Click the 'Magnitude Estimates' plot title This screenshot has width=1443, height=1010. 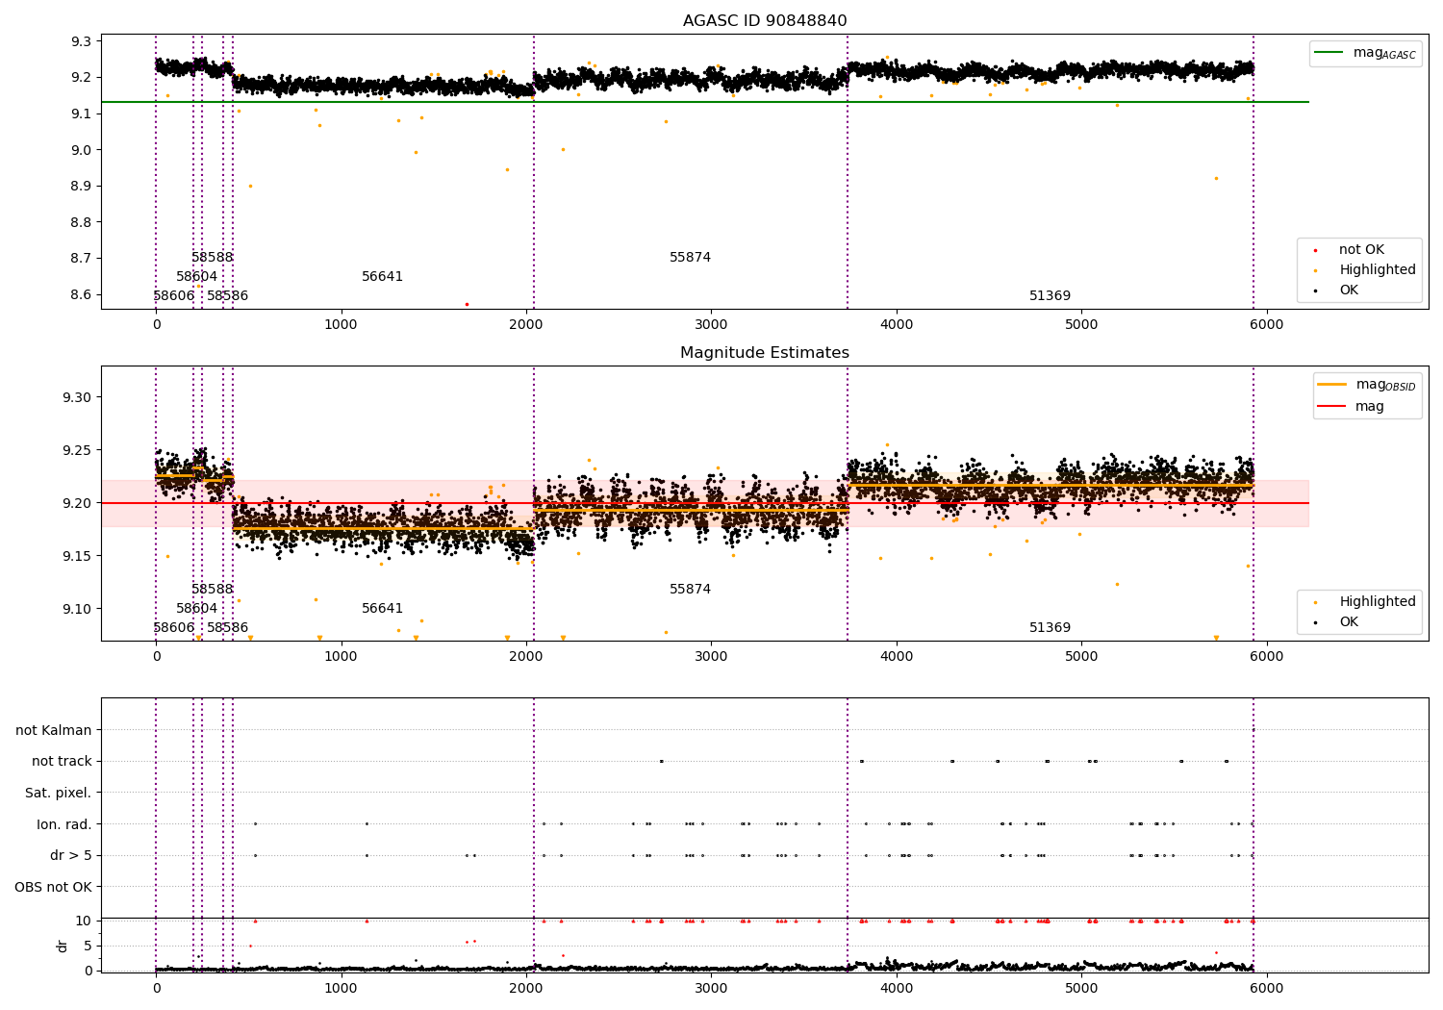[x=765, y=353]
